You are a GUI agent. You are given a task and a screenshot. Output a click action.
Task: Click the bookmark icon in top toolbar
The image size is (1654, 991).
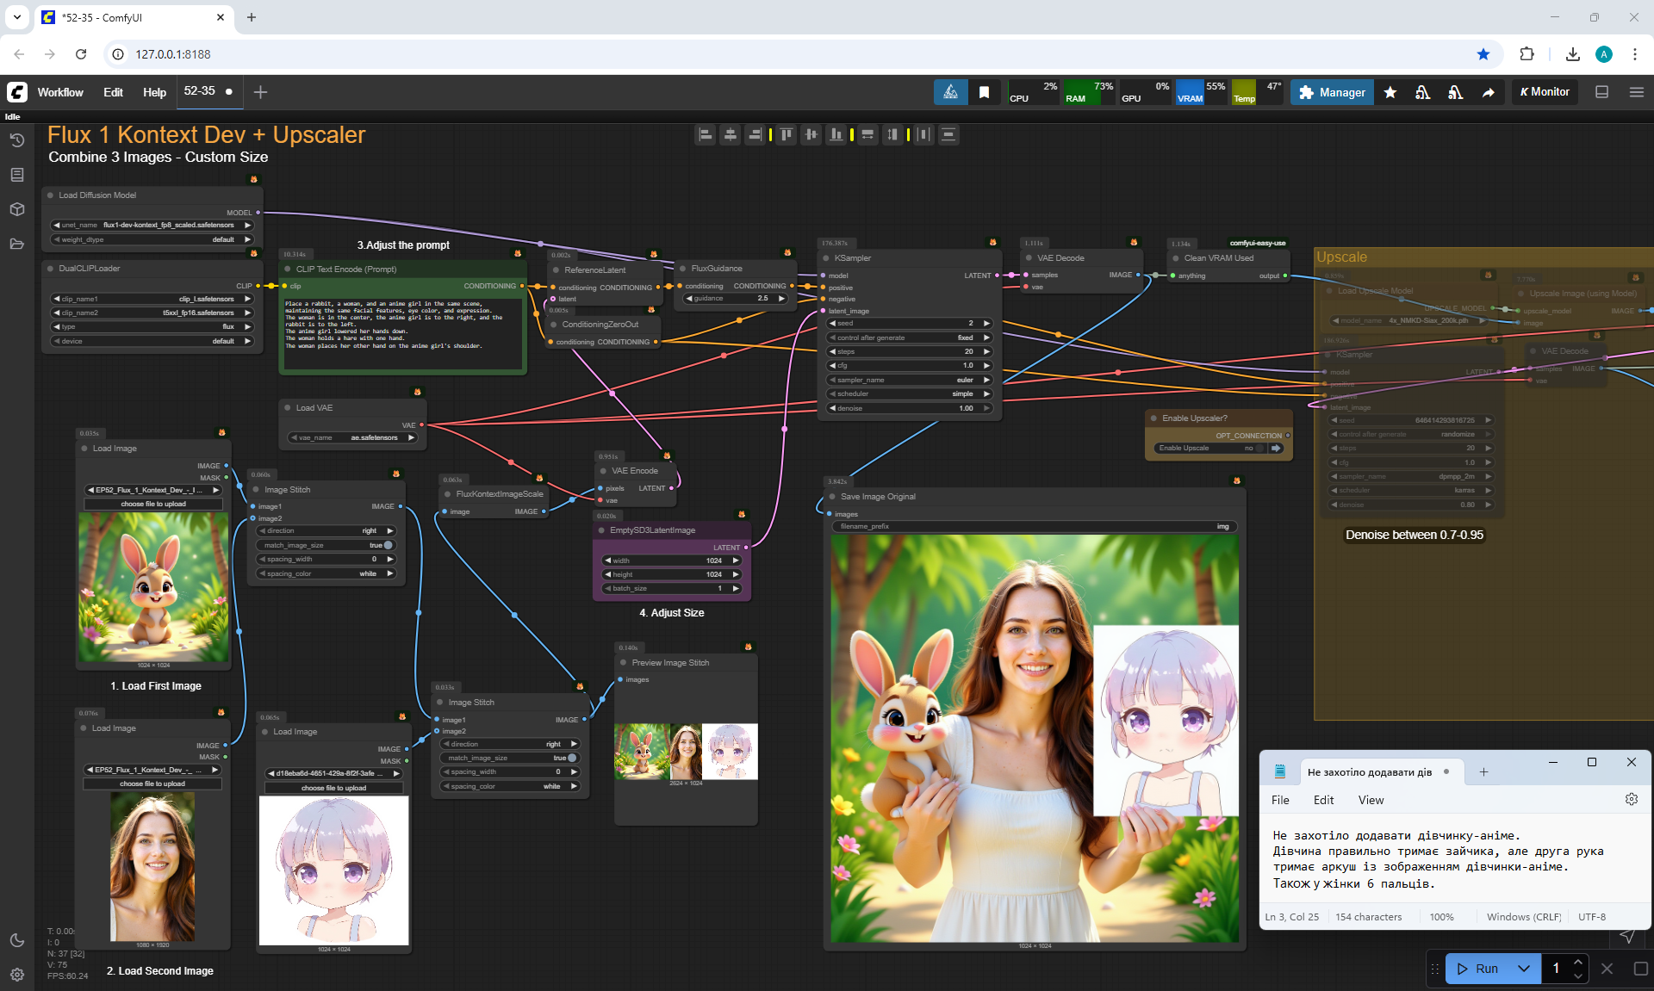point(984,92)
